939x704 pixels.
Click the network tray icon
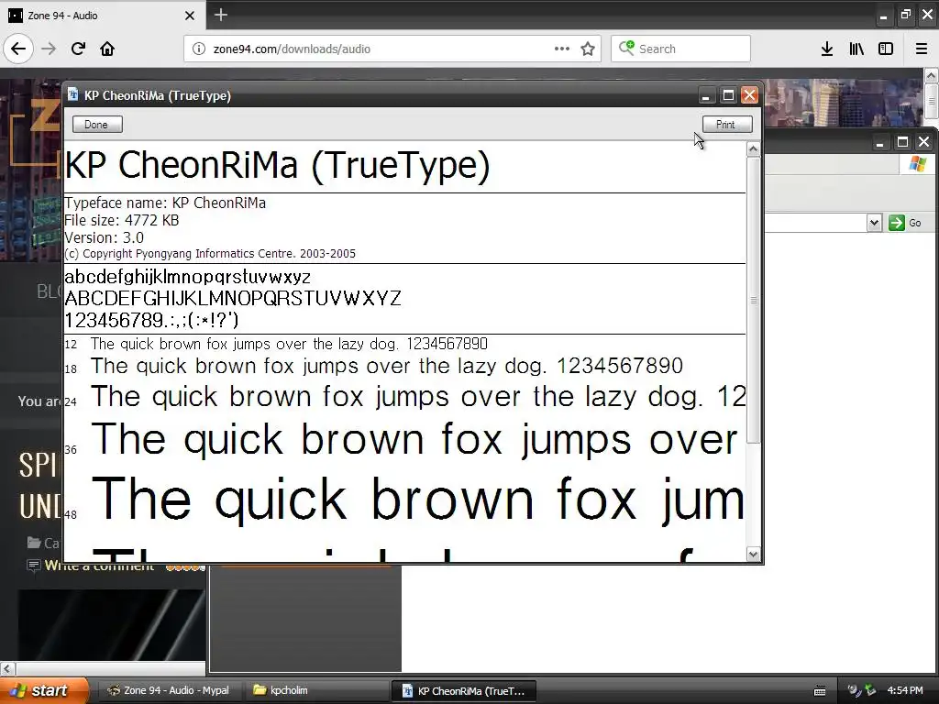coord(854,690)
